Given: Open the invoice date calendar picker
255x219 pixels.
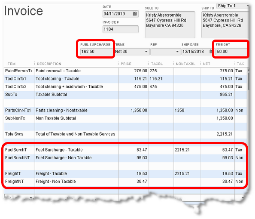Looking at the screenshot, I should [134, 13].
